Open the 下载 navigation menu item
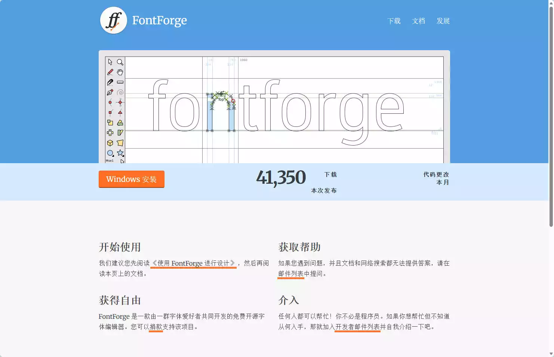This screenshot has height=357, width=554. coord(394,21)
